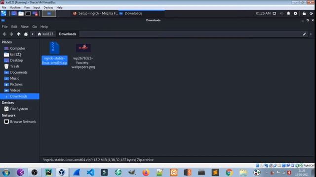The image size is (316, 177).
Task: Open GIMP from Windows taskbar
Action: click(x=132, y=173)
